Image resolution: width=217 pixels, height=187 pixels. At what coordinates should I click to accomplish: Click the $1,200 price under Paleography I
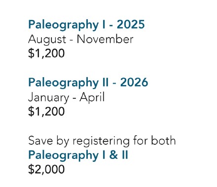[x=46, y=53]
